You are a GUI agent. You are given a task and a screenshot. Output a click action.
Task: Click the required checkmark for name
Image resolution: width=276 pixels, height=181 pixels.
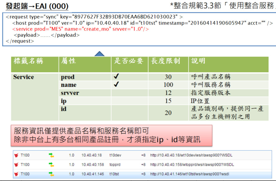[116, 85]
